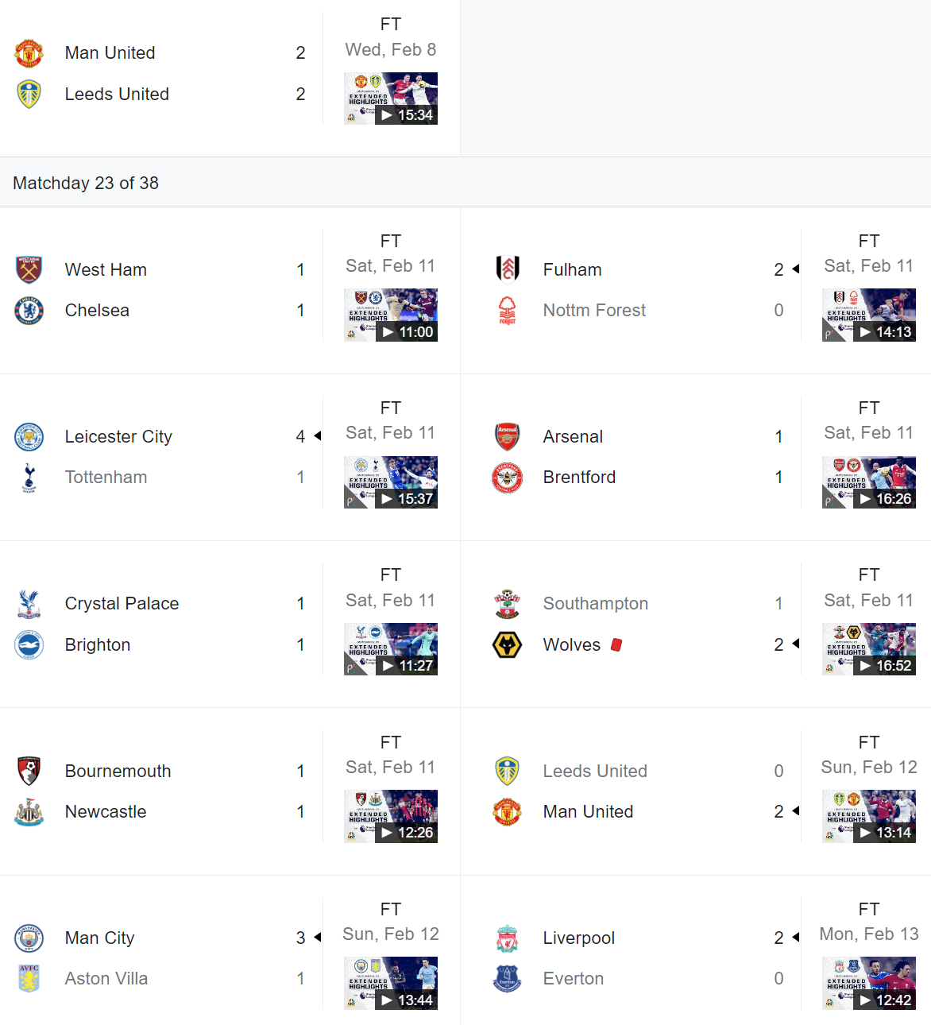The height and width of the screenshot is (1025, 931).
Task: Click the Chelsea club badge
Action: tap(29, 311)
